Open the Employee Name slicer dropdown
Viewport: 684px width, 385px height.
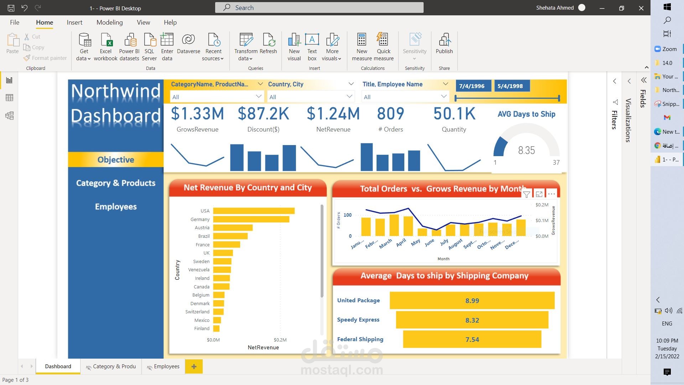click(444, 97)
